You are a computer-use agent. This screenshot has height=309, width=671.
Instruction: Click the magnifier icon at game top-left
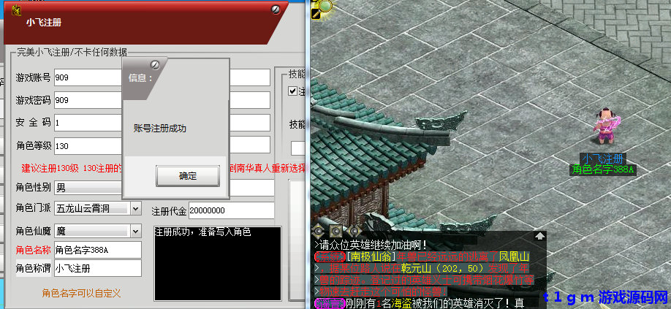325,7
